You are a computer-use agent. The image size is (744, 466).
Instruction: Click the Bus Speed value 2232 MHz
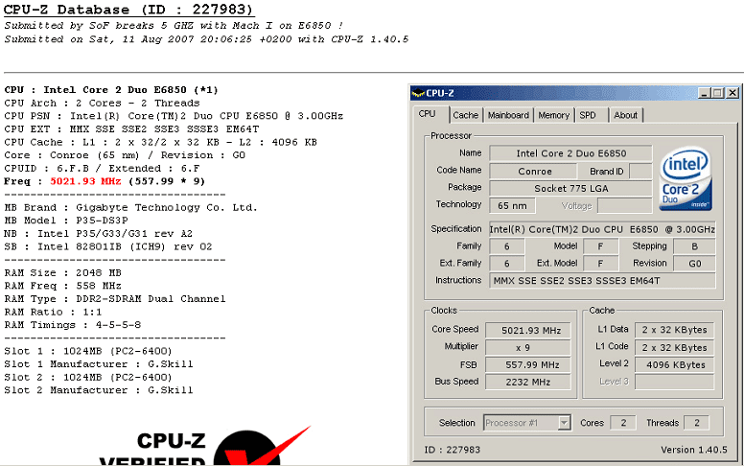click(528, 382)
